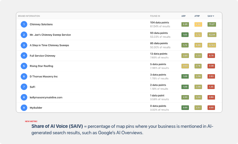Click SAIV value 0.68 for kellymasonrymainline.com
Viewport: 238px width, 144px height.
[211, 97]
